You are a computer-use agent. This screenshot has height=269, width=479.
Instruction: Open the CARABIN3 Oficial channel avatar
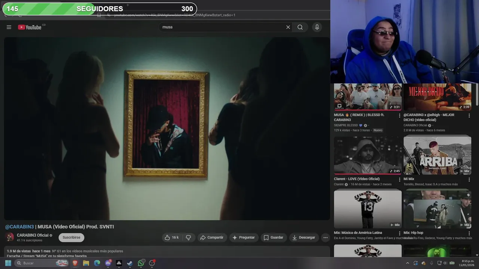coord(10,237)
